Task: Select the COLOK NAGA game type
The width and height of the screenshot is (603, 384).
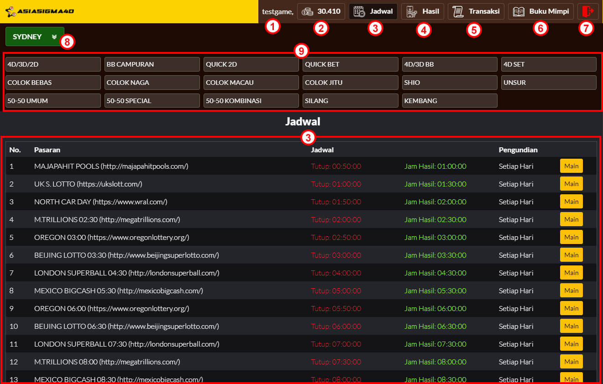Action: [x=152, y=83]
